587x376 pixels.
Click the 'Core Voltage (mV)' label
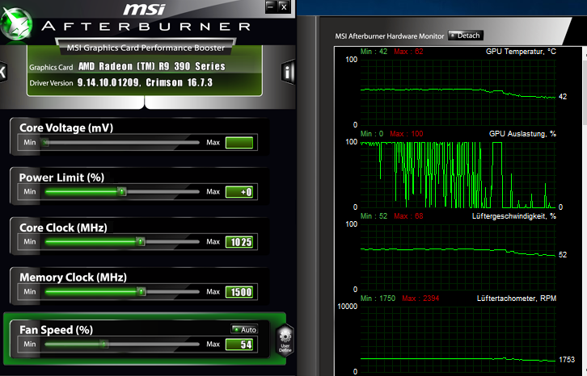pos(66,127)
